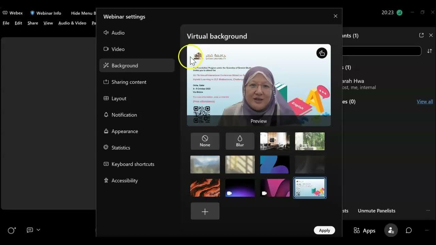Choose the living room interior background
436x245 pixels.
click(x=275, y=141)
